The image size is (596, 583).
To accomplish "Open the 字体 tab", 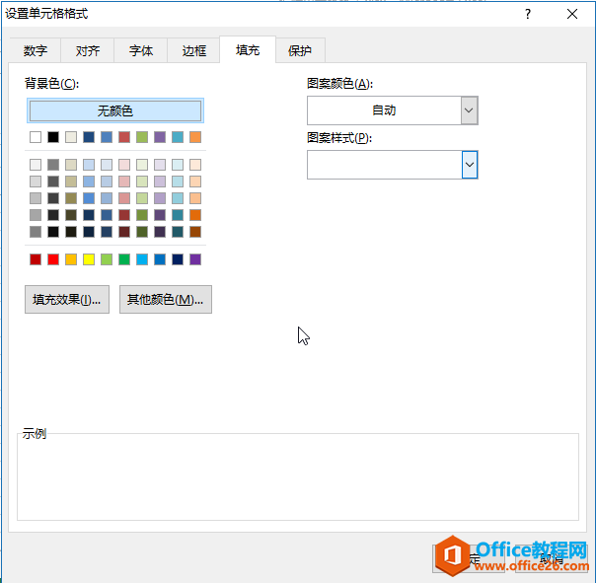I will (x=141, y=50).
